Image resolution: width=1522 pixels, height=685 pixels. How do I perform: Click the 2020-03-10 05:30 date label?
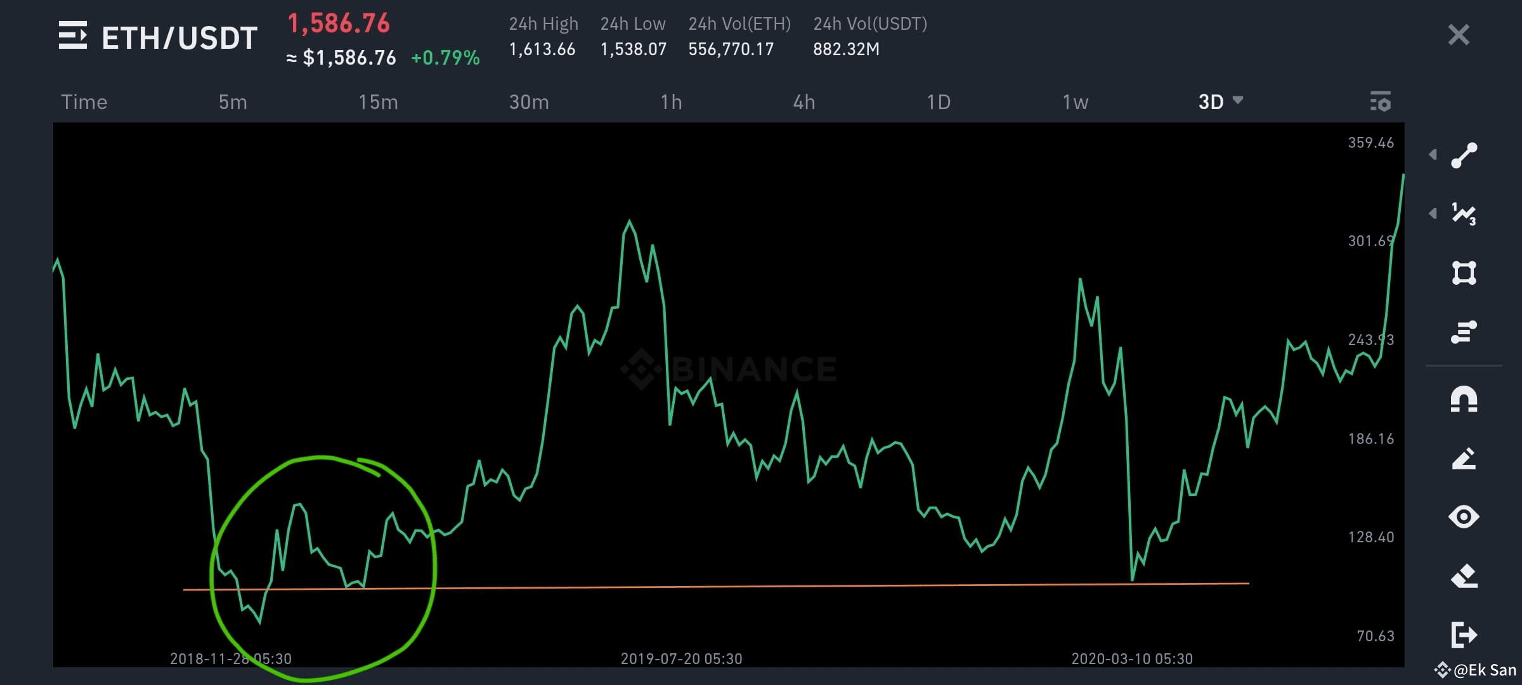pos(1132,659)
